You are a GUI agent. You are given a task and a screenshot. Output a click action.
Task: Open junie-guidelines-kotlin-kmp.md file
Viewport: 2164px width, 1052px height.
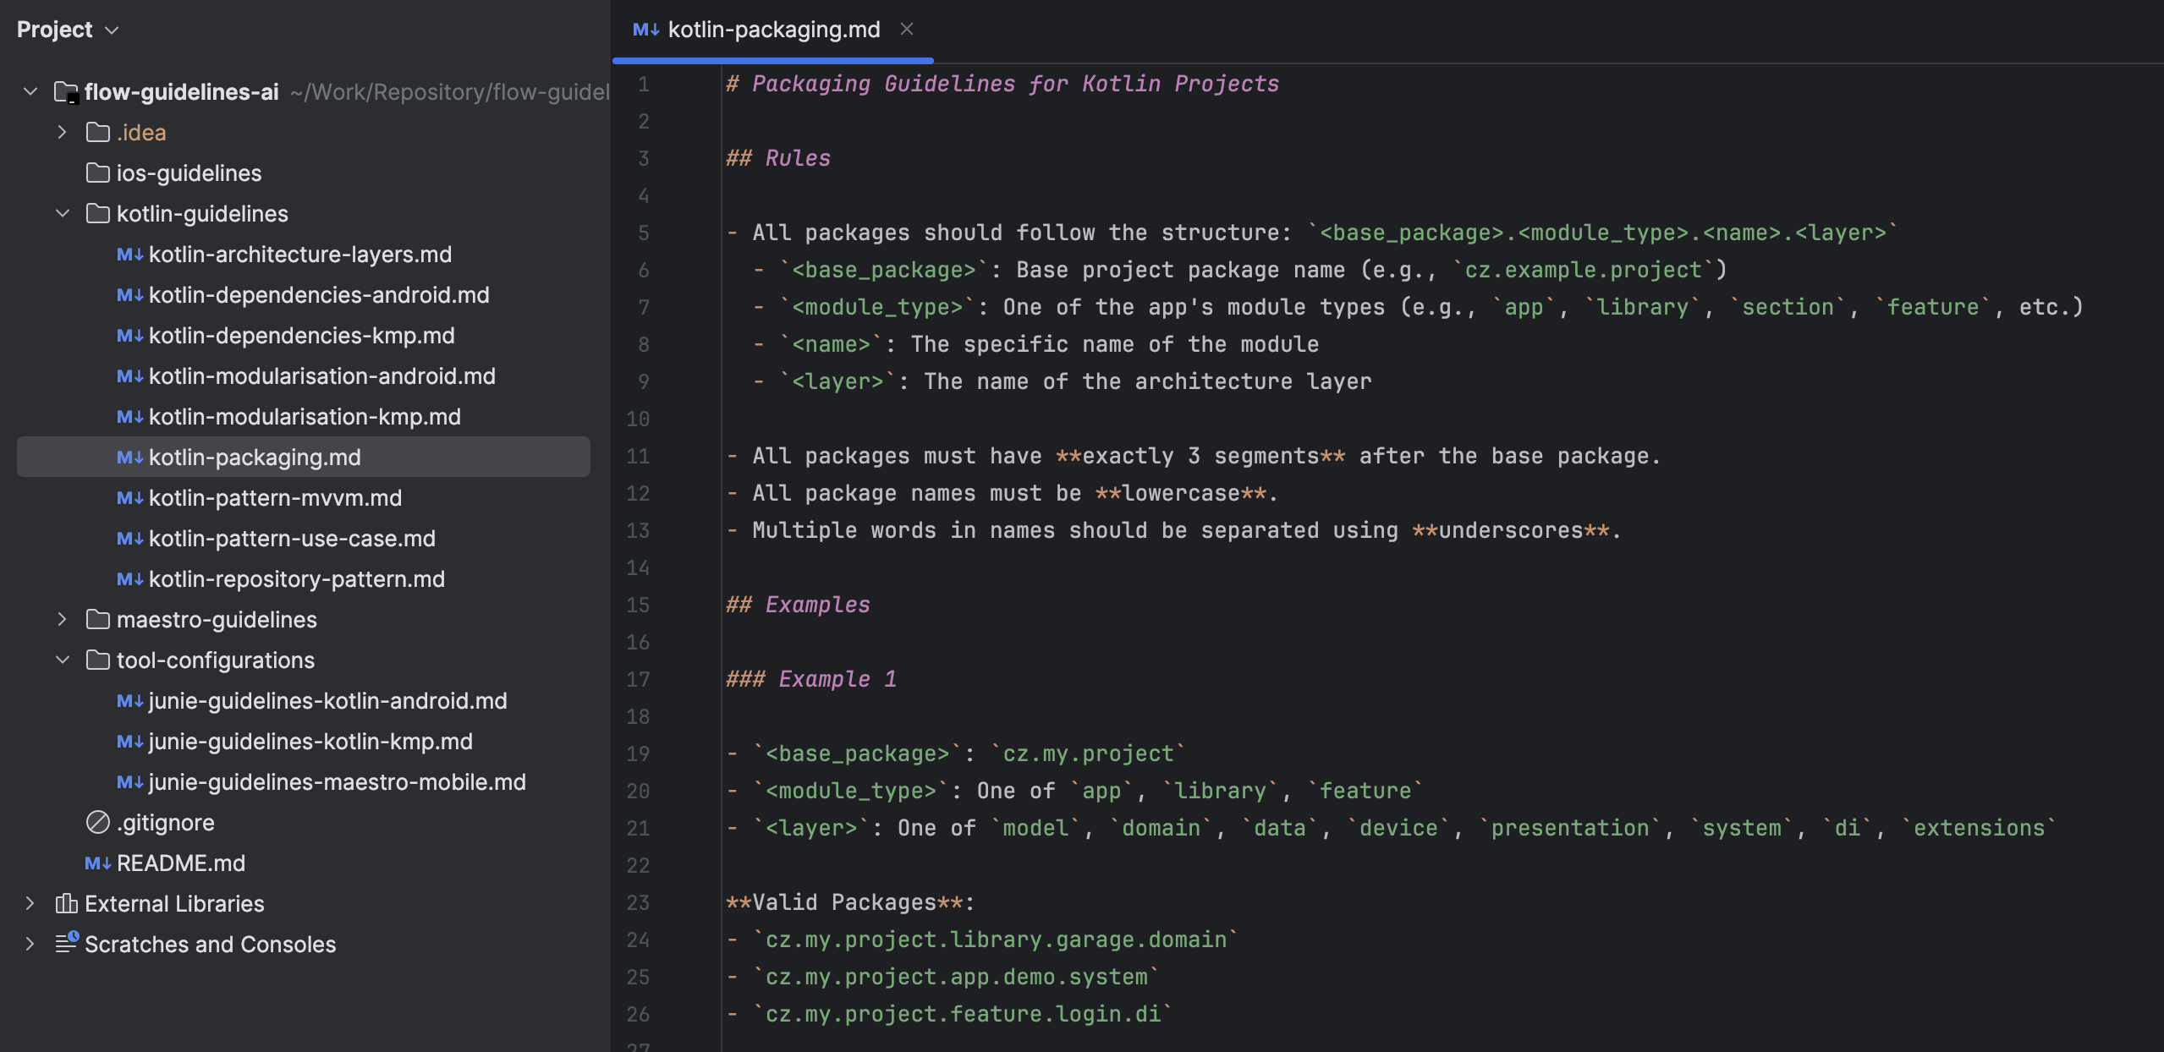pos(310,741)
